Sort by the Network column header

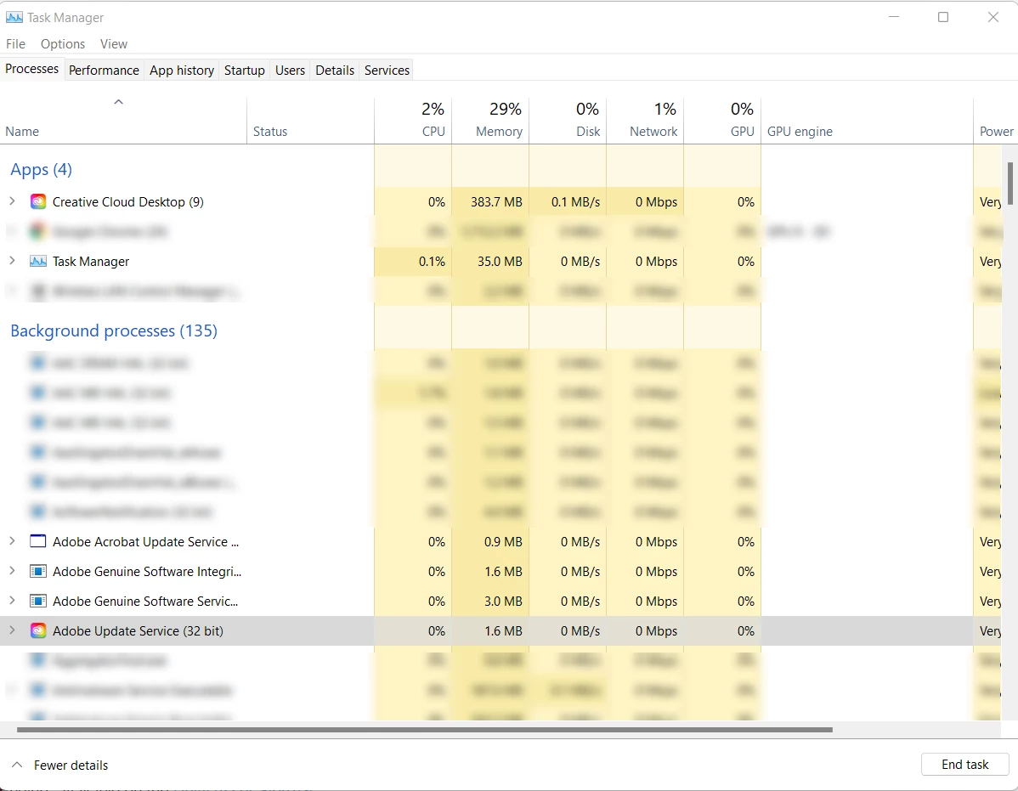point(645,121)
